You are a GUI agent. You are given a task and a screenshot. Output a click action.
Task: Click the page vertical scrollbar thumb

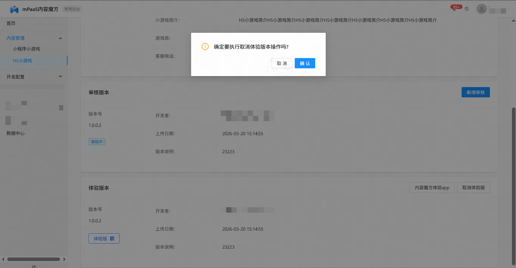point(514,186)
